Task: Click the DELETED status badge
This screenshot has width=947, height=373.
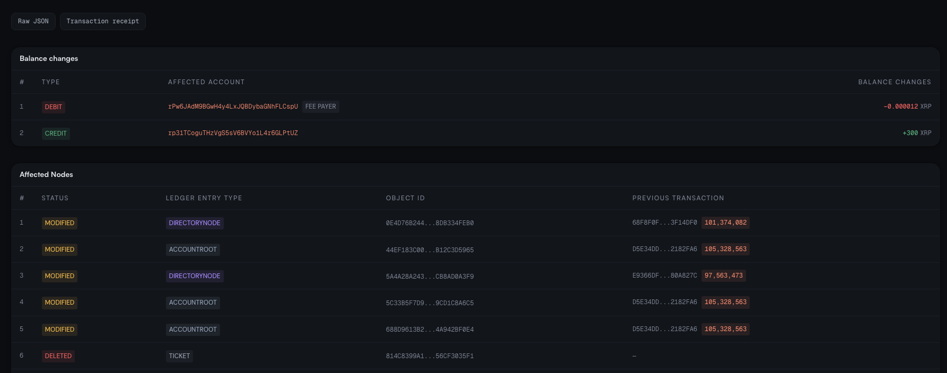Action: click(x=58, y=356)
